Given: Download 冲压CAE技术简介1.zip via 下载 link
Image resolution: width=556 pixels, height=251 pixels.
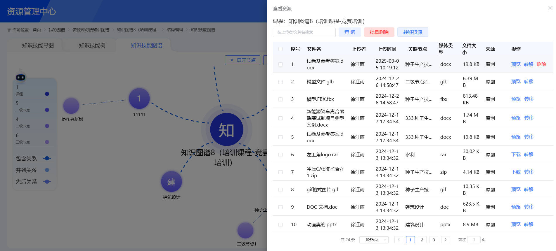Looking at the screenshot, I should click(x=516, y=172).
